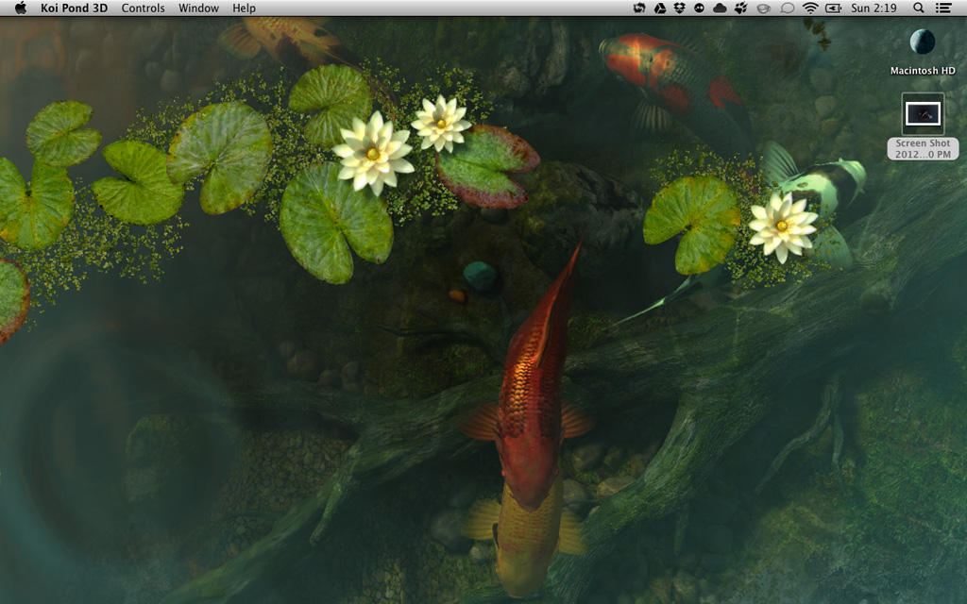
Task: Open the Controls menu
Action: (143, 8)
